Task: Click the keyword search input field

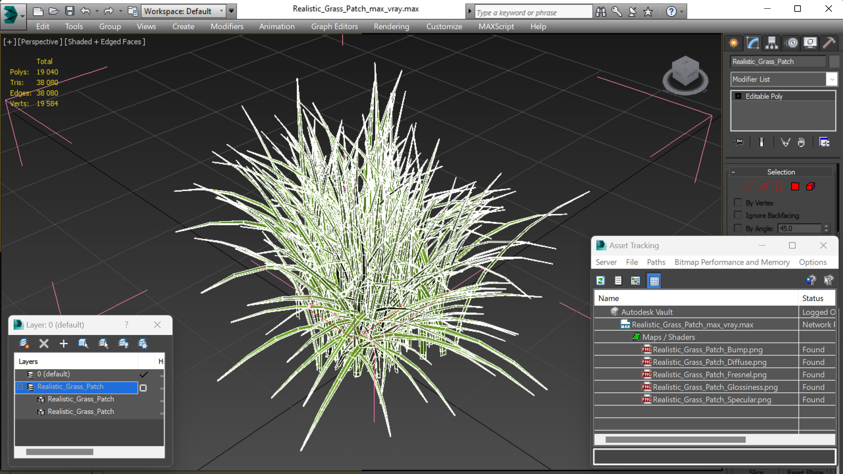Action: 532,12
